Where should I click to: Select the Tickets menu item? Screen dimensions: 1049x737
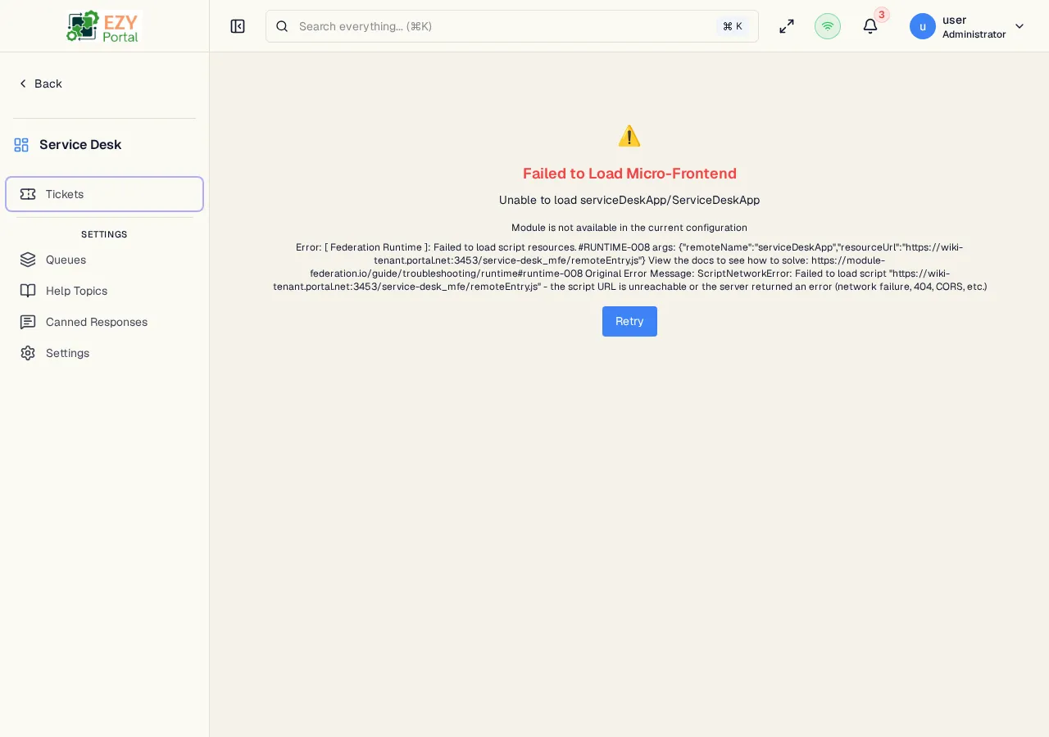click(105, 194)
